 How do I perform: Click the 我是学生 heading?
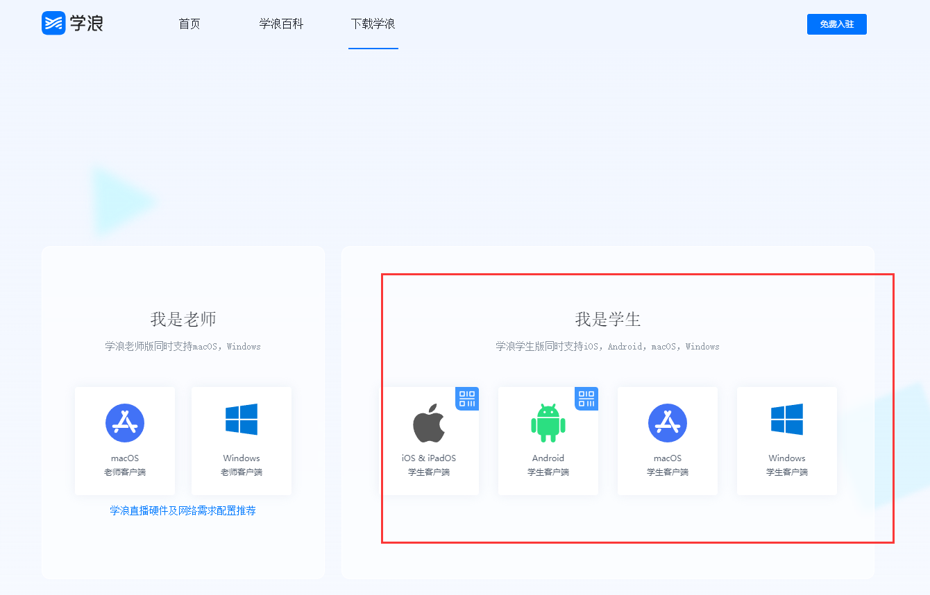click(x=608, y=319)
